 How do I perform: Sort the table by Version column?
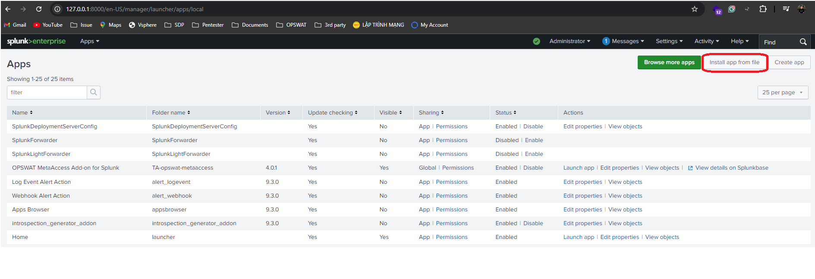tap(278, 113)
